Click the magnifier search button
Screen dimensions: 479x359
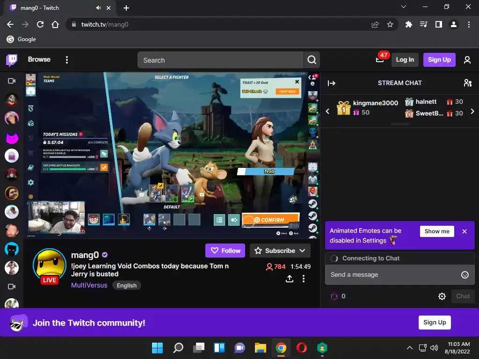[x=312, y=60]
